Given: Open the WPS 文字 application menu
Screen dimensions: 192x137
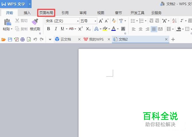Looking at the screenshot, I should 16,4.
